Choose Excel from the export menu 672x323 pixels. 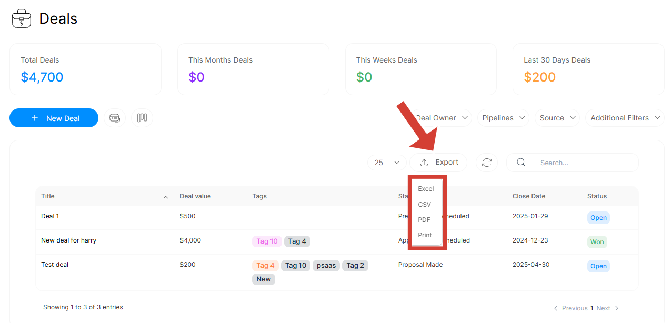click(x=426, y=189)
